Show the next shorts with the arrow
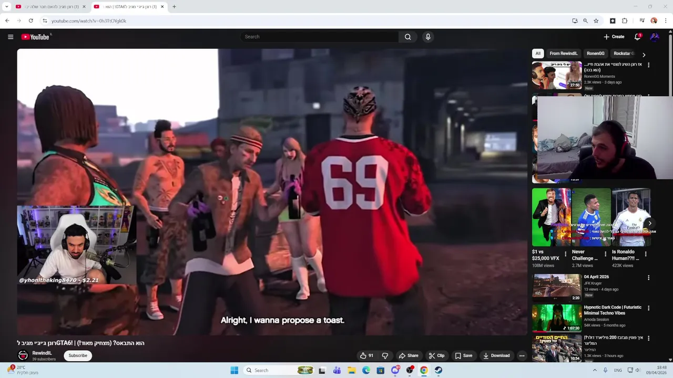673x378 pixels. [650, 223]
